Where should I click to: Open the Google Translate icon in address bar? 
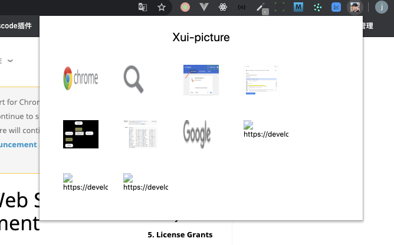143,7
